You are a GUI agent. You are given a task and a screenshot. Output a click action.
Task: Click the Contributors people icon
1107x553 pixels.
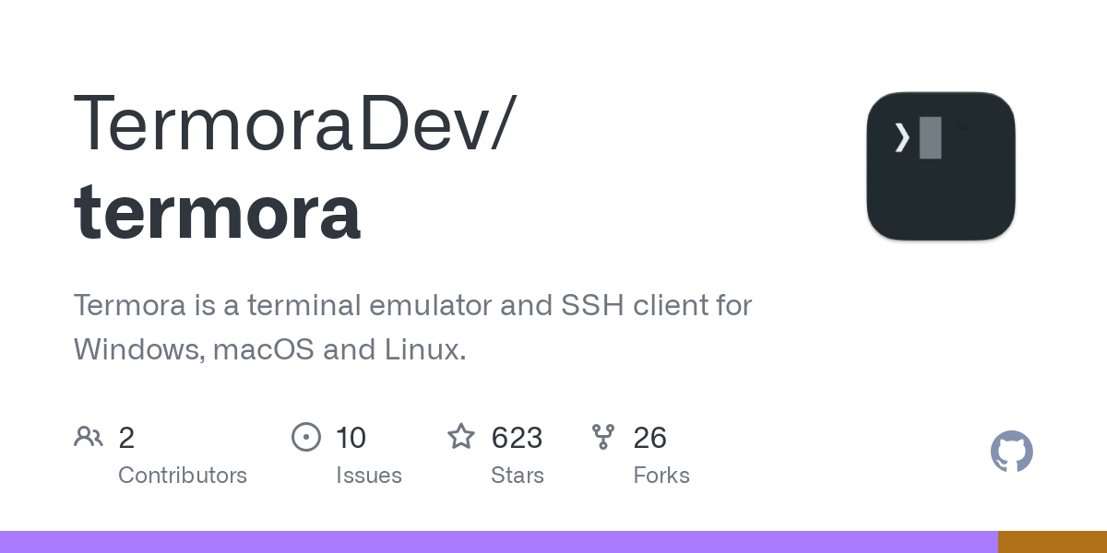coord(89,436)
